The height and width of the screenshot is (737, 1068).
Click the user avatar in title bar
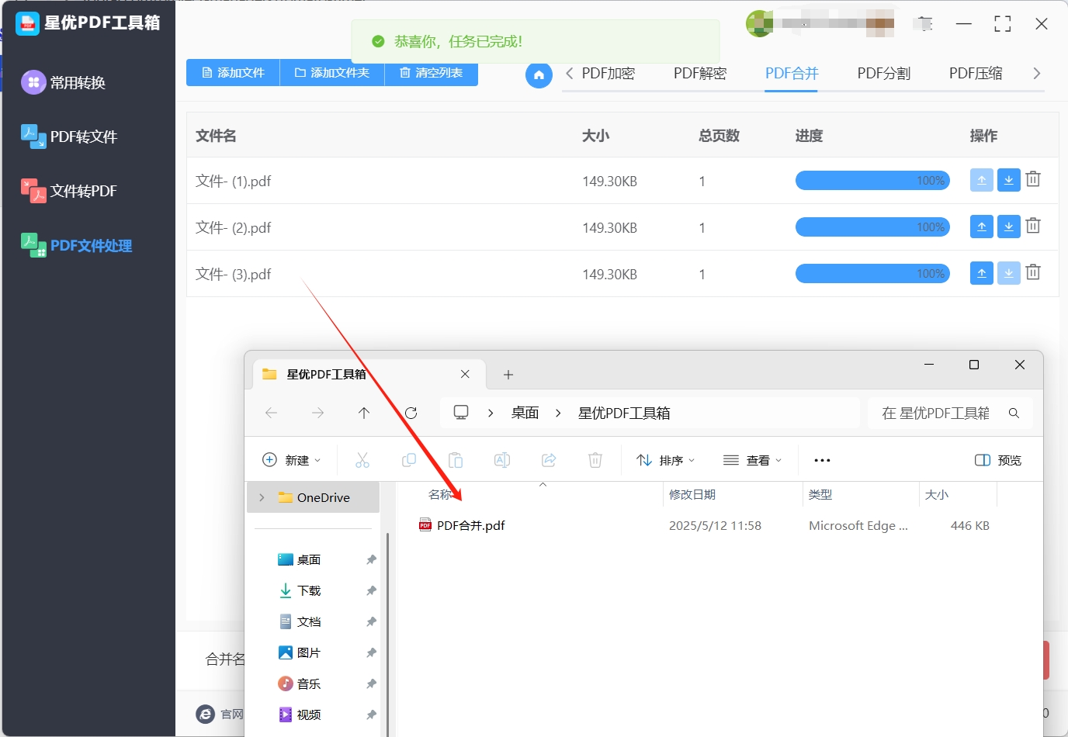tap(759, 24)
